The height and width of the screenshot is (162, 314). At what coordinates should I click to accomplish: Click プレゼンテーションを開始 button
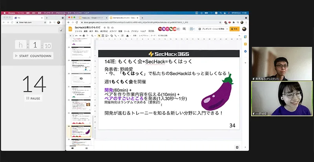click(212, 29)
